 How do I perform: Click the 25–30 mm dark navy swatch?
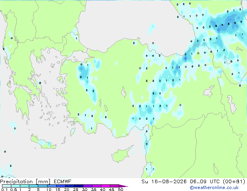(78, 186)
